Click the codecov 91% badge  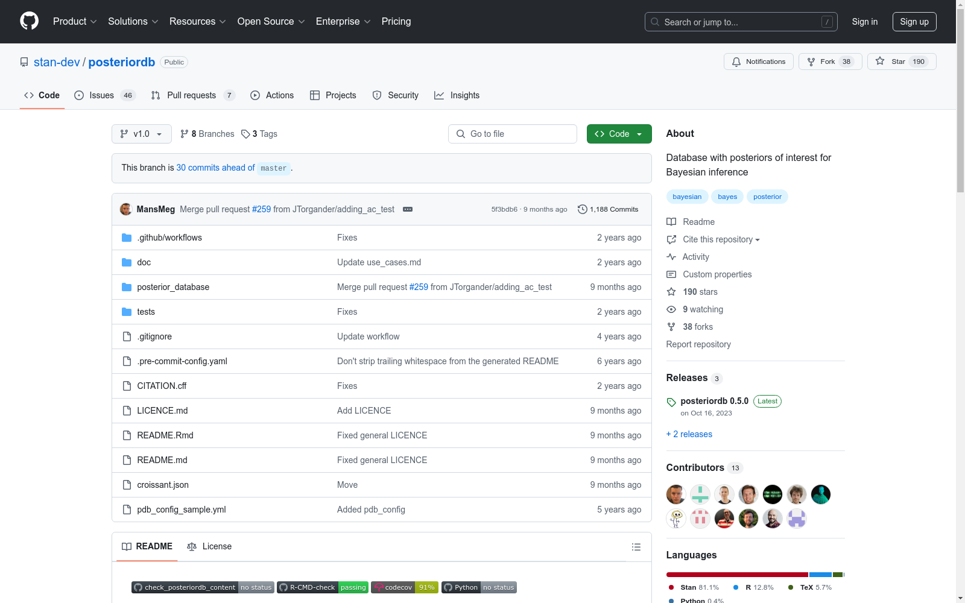(405, 587)
